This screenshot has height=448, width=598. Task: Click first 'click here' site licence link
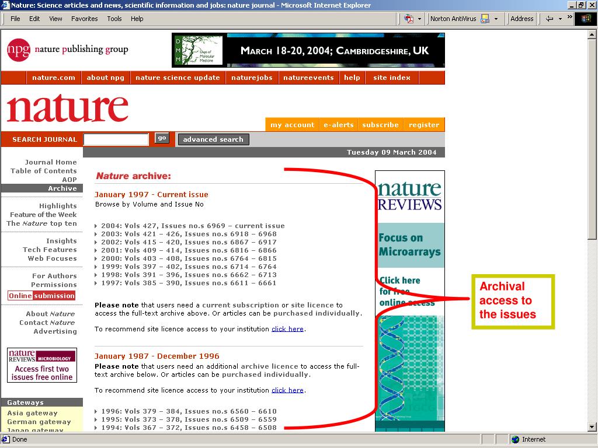tap(287, 329)
